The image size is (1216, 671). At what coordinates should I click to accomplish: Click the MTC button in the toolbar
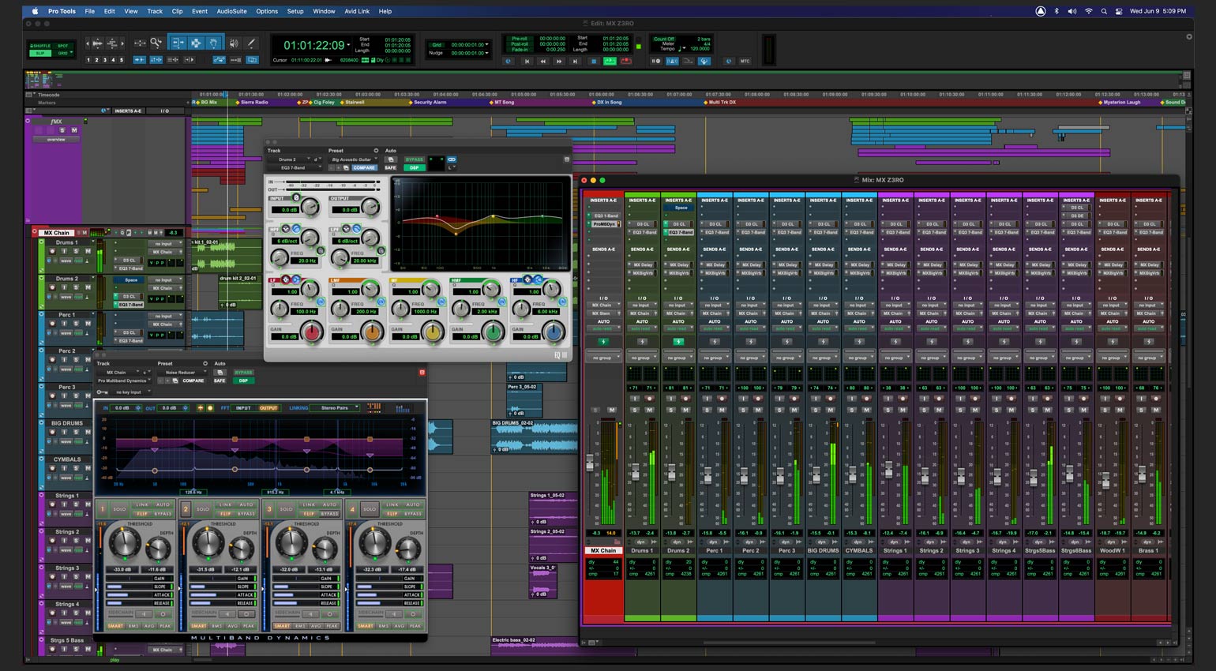(x=745, y=62)
